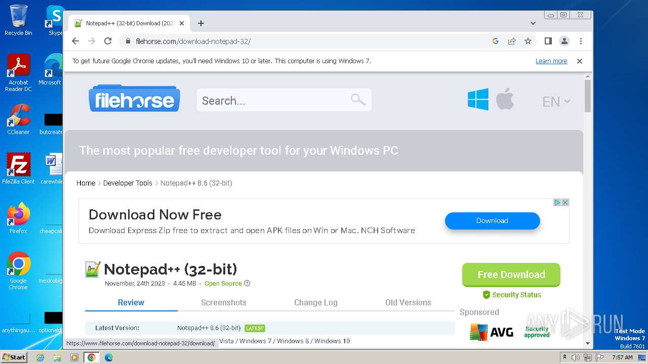Open the Google search icon in address bar
Image resolution: width=648 pixels, height=364 pixels.
point(496,41)
